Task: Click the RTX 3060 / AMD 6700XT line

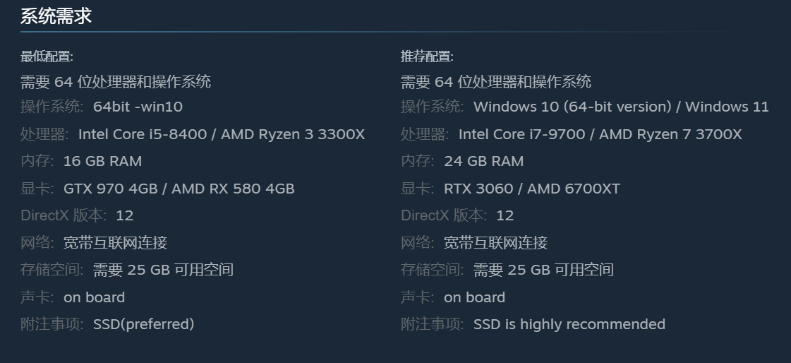Action: click(531, 189)
